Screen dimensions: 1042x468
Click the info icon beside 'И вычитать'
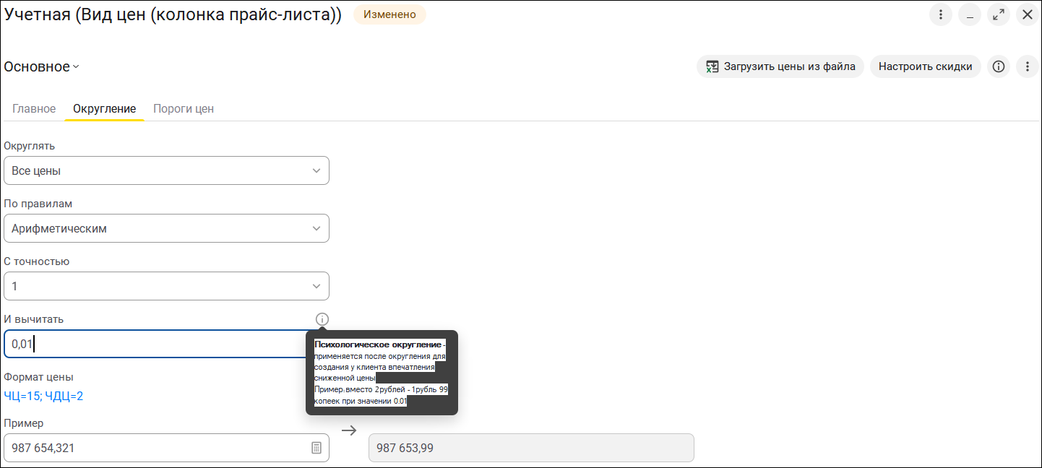pos(322,319)
